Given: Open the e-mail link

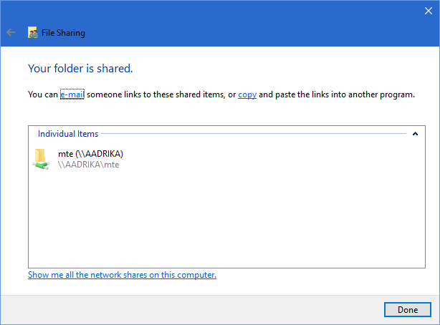Looking at the screenshot, I should coord(72,94).
